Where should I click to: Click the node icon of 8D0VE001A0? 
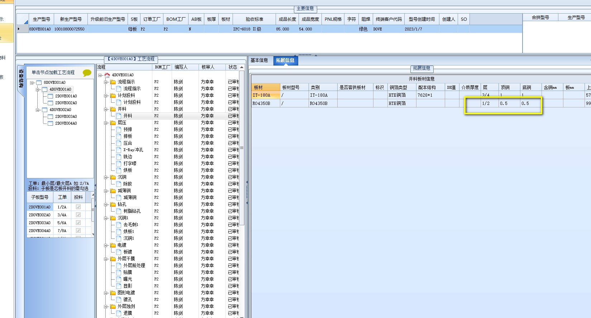click(39, 82)
